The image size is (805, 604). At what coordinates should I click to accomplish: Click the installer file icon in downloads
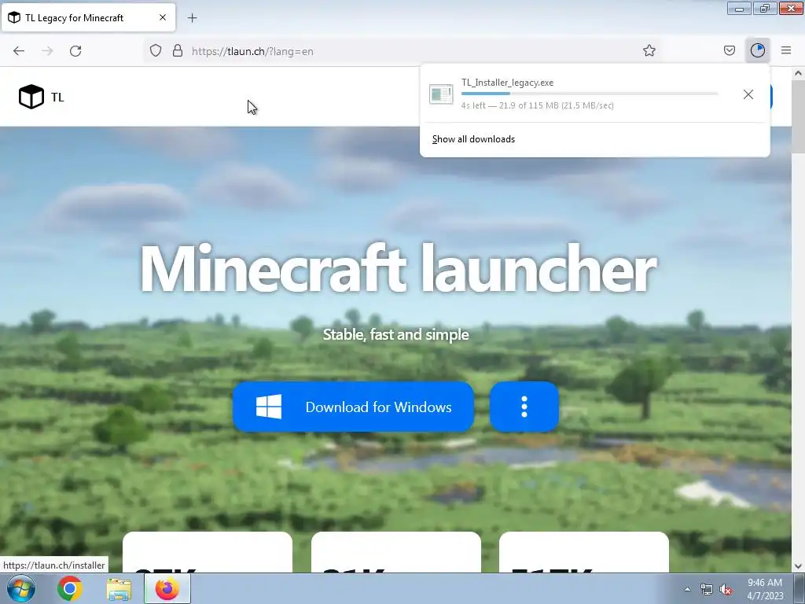pyautogui.click(x=441, y=94)
